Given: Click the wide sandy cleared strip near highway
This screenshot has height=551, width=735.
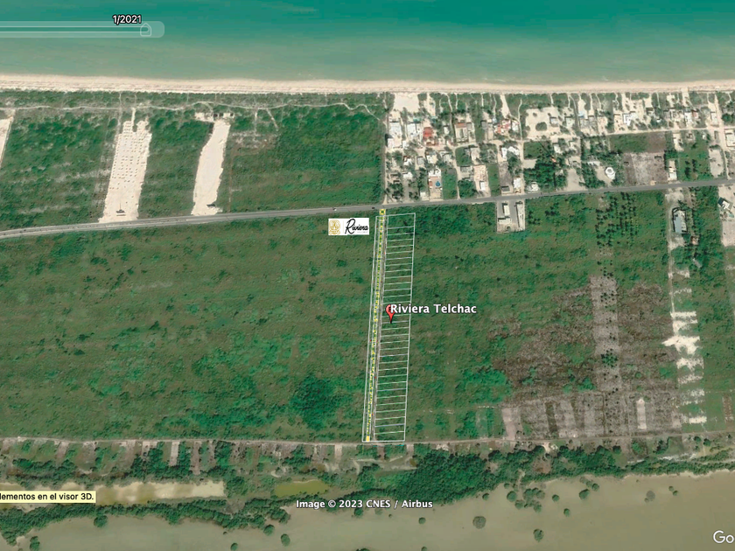Looking at the screenshot, I should [x=127, y=171].
